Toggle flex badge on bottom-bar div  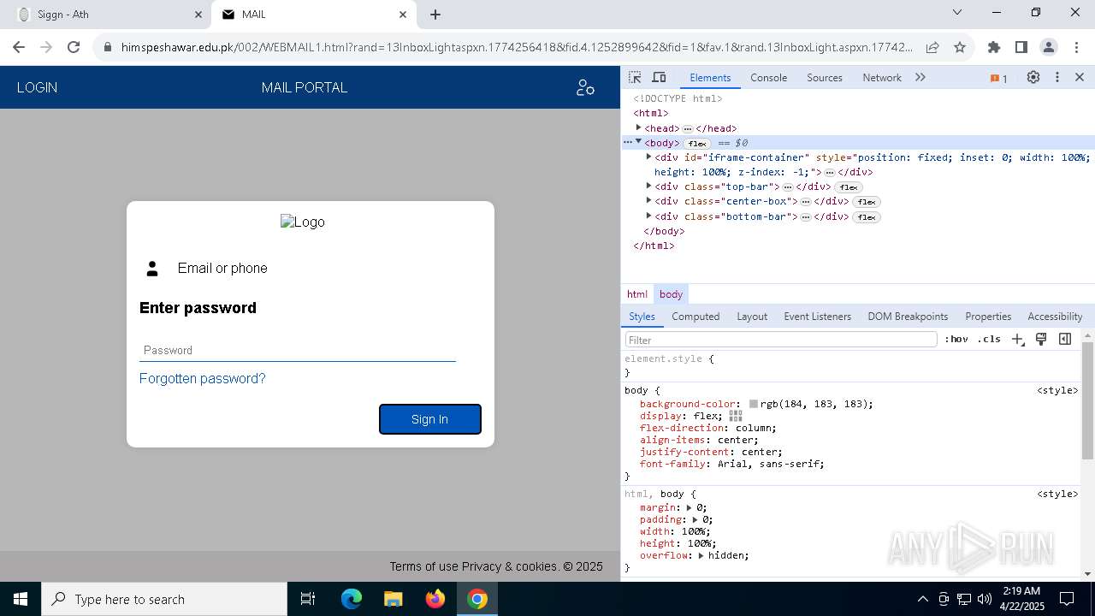[867, 217]
